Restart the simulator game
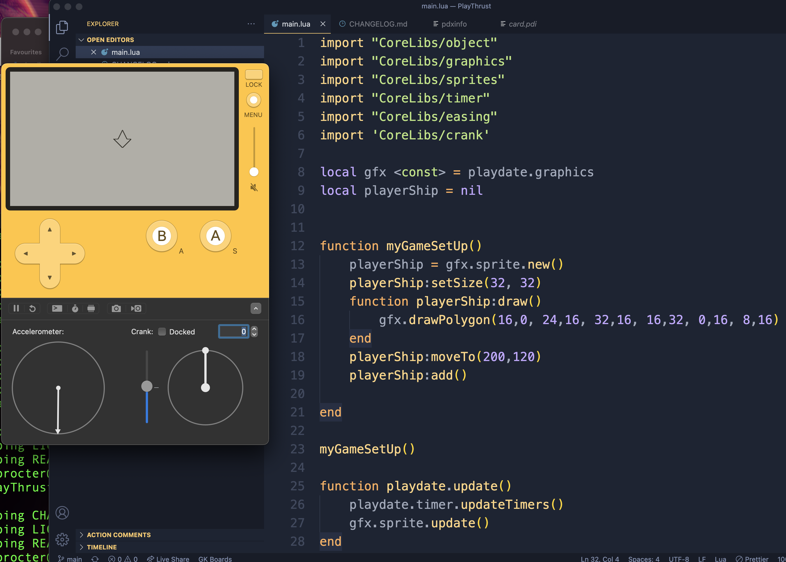 click(x=32, y=308)
